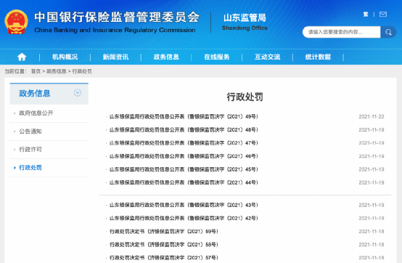Image resolution: width=402 pixels, height=263 pixels.
Task: Click the 山东监管局 Shandong Office title
Action: click(x=245, y=22)
